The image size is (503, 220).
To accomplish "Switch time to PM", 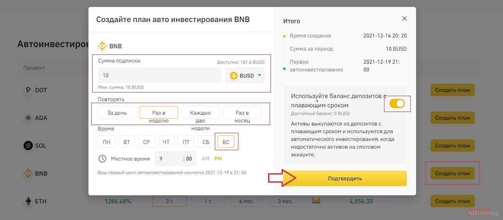I will point(218,159).
